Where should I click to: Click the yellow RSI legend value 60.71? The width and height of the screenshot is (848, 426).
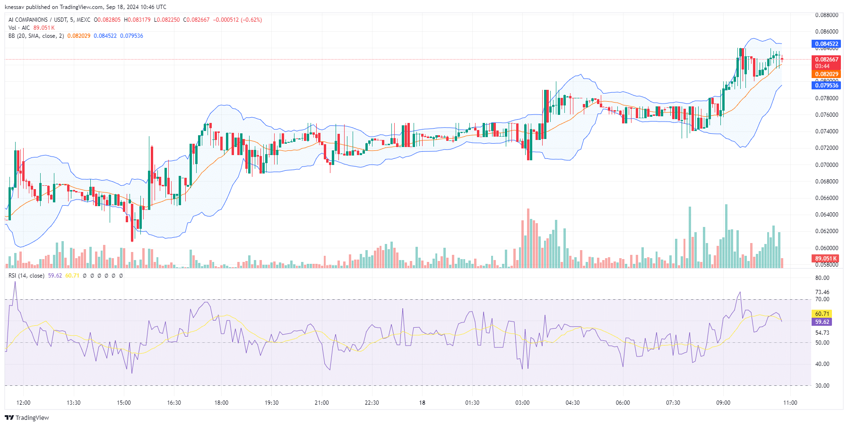72,276
